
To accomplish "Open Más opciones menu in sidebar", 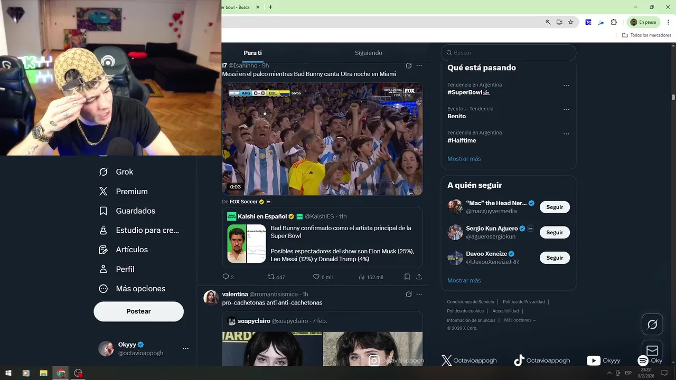I will click(133, 289).
